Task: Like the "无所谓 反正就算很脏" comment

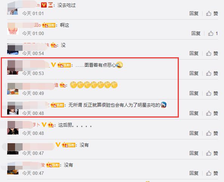Action: point(212,113)
